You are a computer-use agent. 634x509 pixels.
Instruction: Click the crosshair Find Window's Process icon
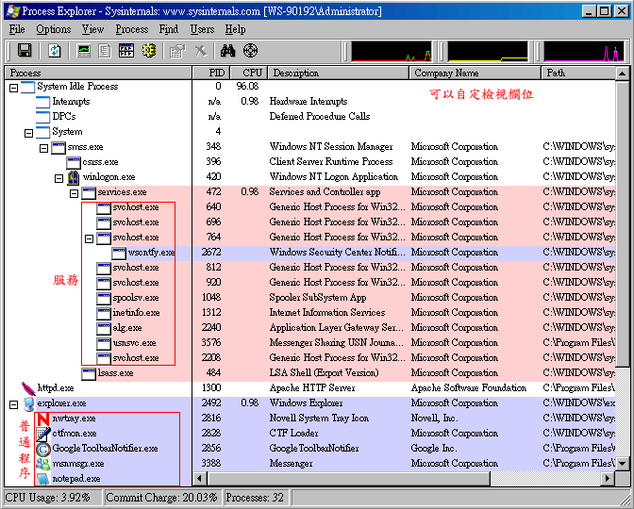(x=250, y=51)
